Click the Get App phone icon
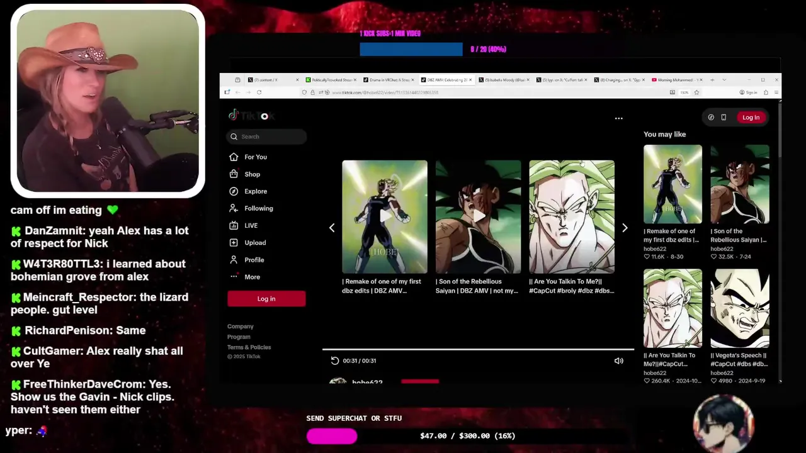The image size is (806, 453). 724,117
